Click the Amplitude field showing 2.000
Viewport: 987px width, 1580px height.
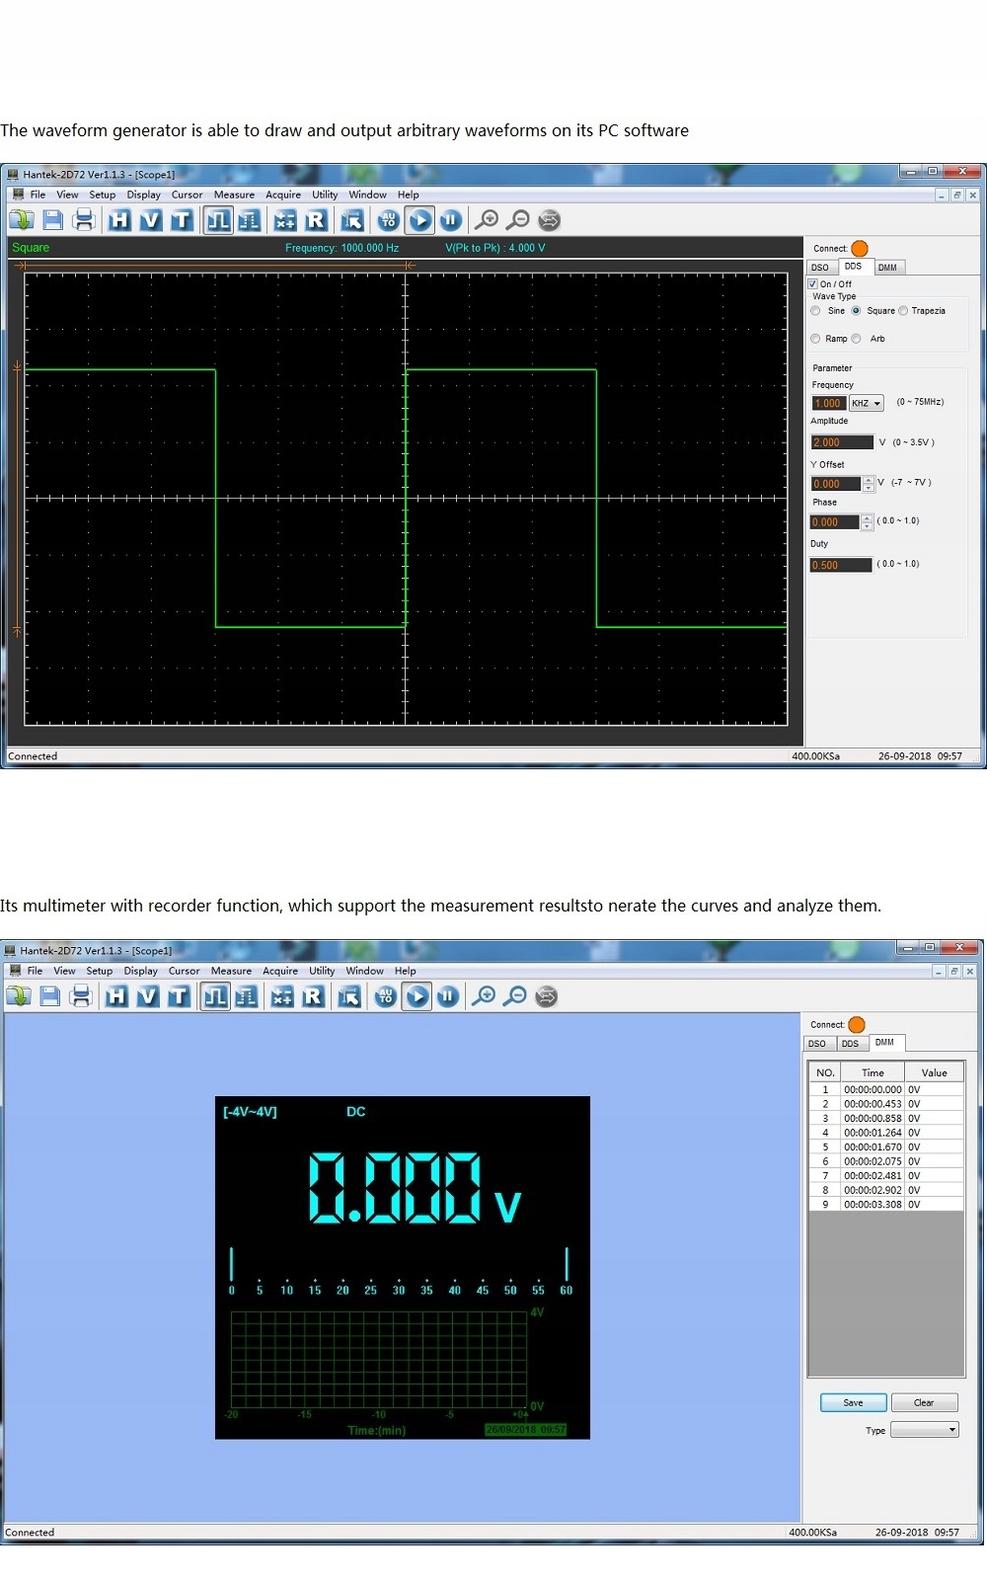click(x=842, y=442)
